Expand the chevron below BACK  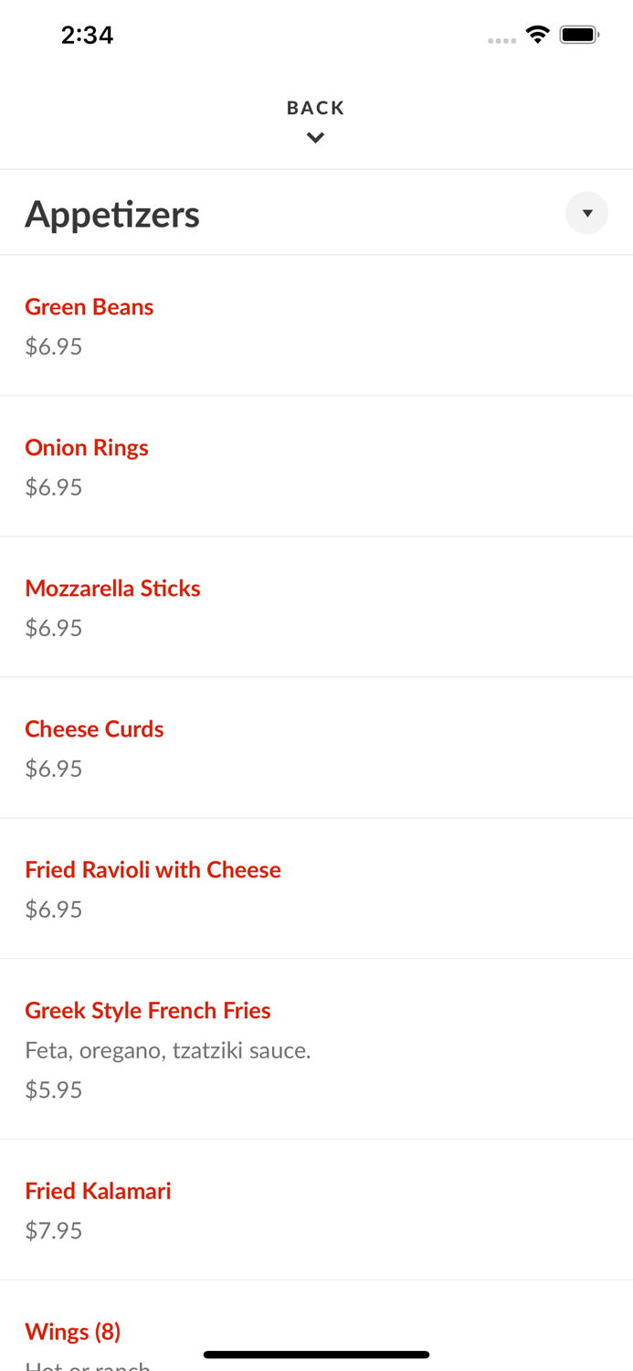pyautogui.click(x=315, y=137)
